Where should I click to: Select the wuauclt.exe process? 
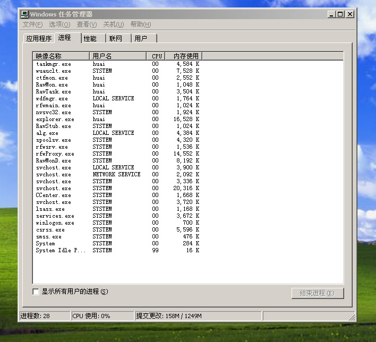point(117,71)
